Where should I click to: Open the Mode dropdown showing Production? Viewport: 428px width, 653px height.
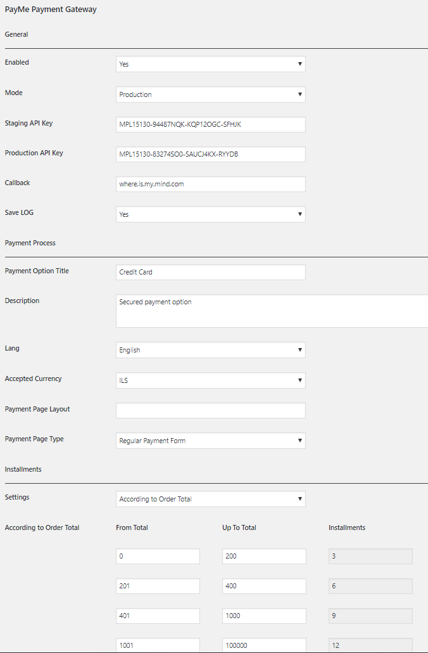[210, 94]
